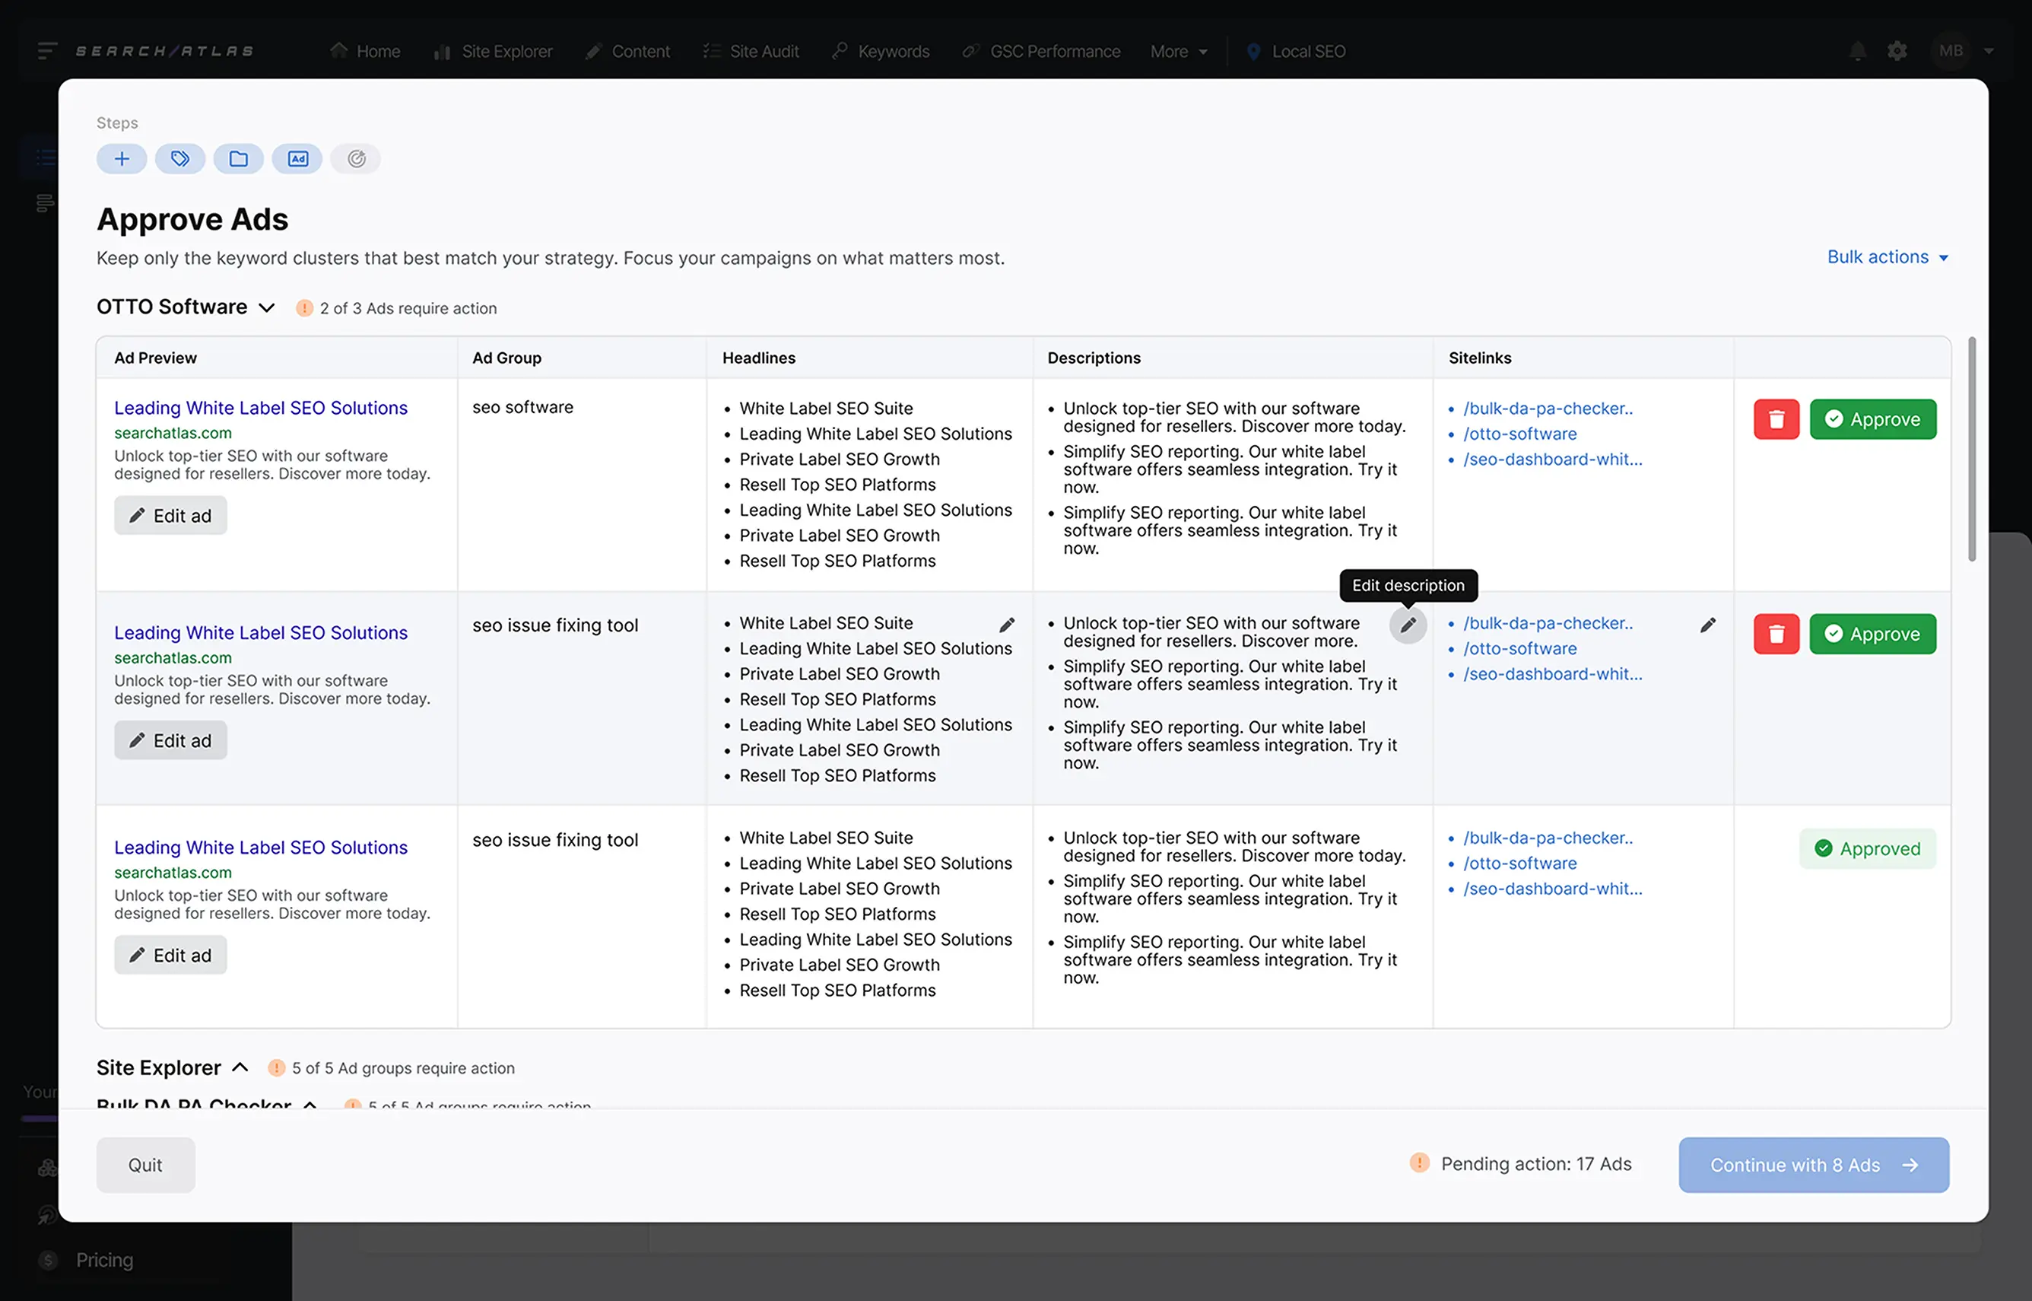
Task: Click the folder step icon
Action: [238, 159]
